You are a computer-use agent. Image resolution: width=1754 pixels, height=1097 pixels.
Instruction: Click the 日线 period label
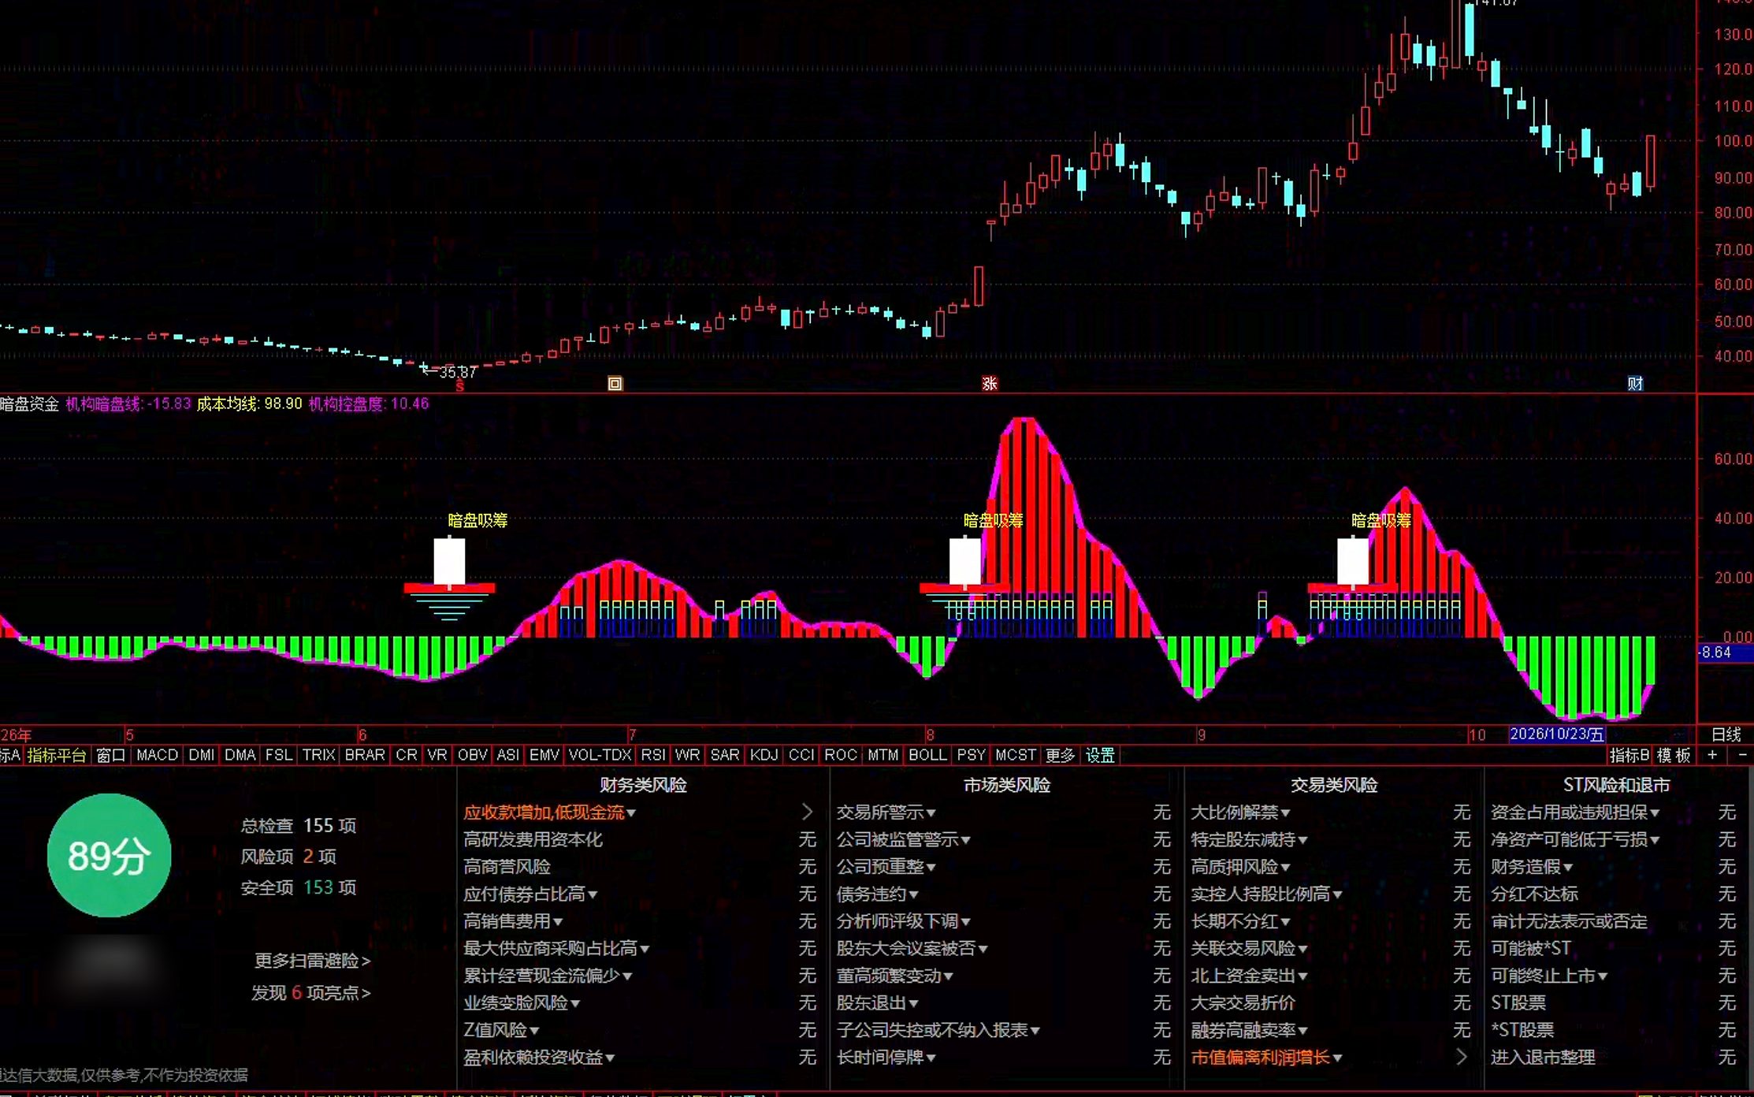click(1726, 734)
